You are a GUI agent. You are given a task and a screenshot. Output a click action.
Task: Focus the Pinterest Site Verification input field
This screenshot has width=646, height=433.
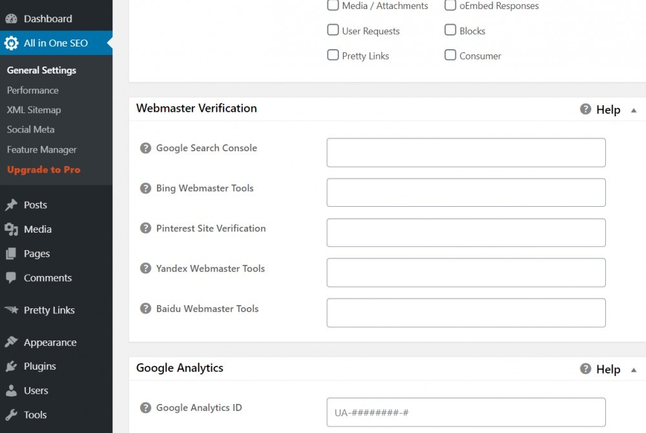[466, 233]
